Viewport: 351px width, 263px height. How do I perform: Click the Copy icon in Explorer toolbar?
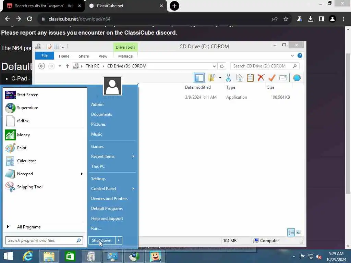(x=239, y=78)
